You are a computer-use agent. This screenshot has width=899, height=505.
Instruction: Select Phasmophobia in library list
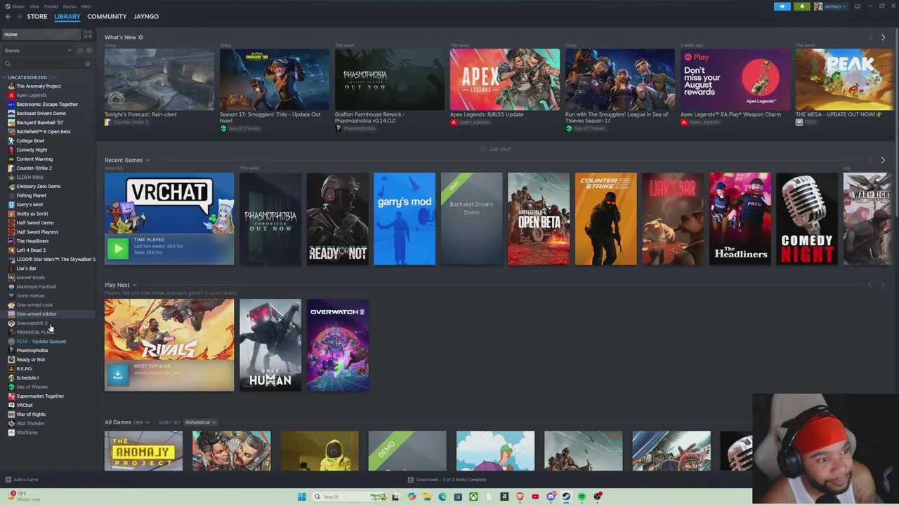pos(32,351)
